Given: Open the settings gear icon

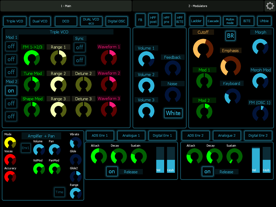Looking at the screenshot, I should (x=270, y=6).
